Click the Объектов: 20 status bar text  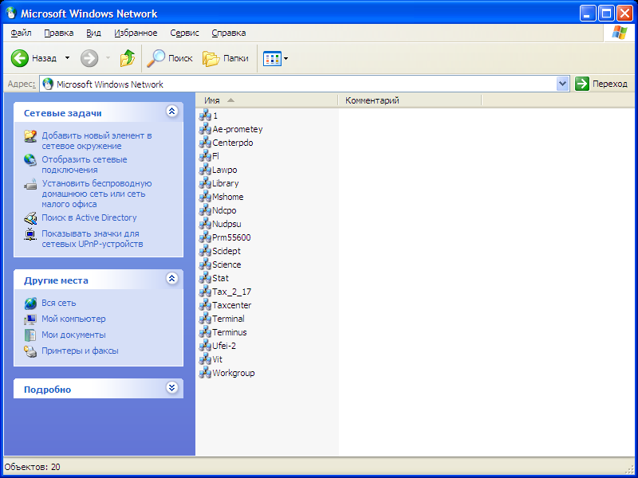tap(33, 467)
